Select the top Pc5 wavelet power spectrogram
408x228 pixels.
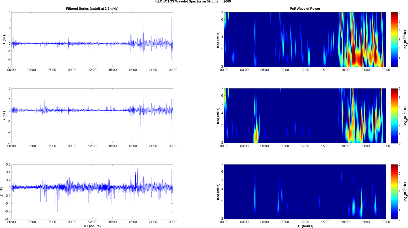click(305, 40)
